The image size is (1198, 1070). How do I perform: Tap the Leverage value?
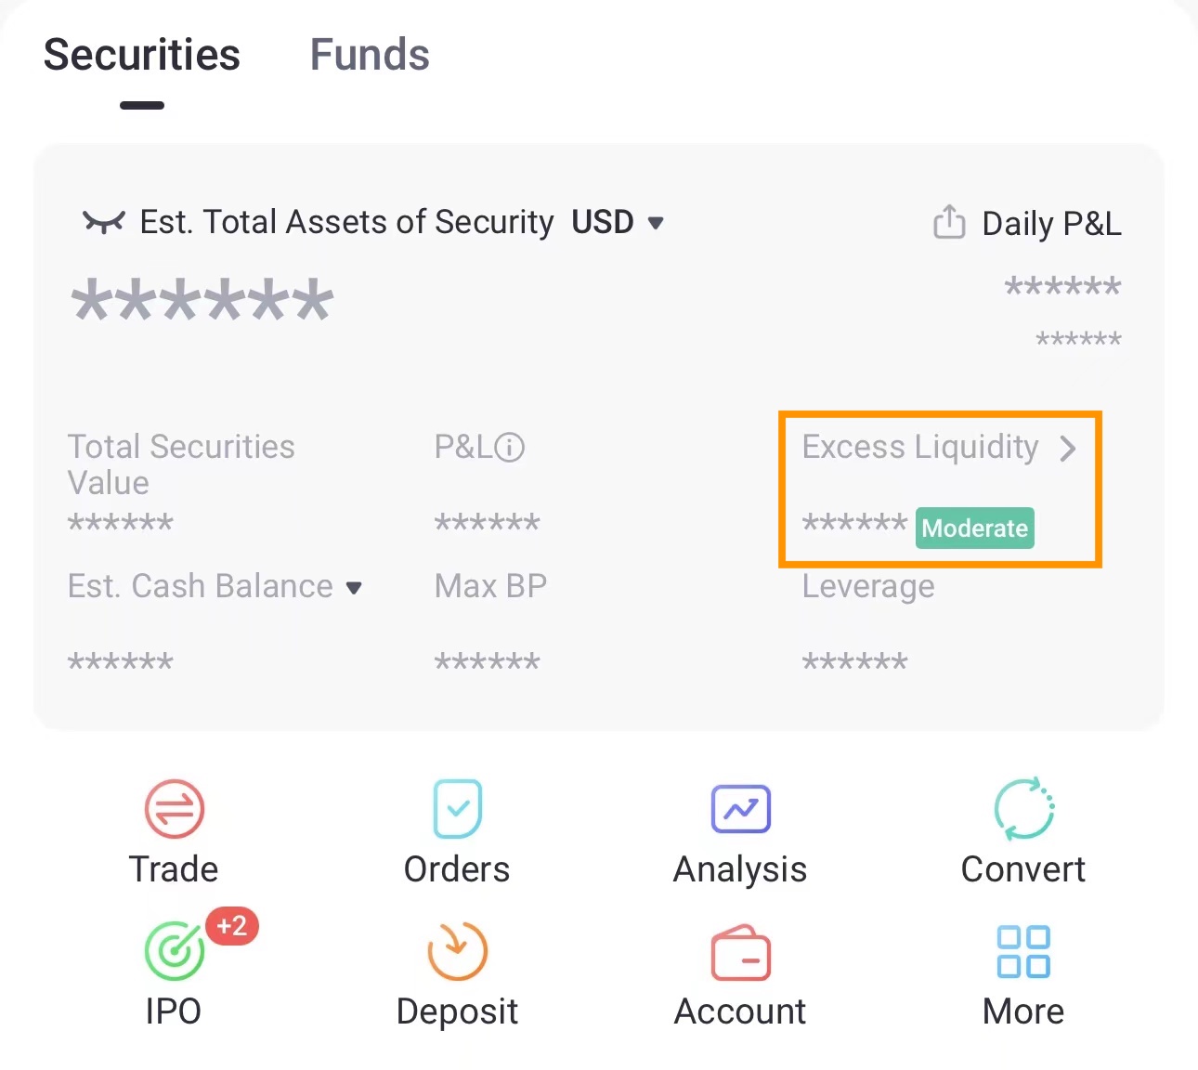[x=854, y=661]
